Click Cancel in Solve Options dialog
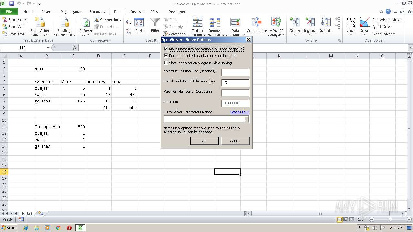The image size is (413, 232). click(x=235, y=141)
